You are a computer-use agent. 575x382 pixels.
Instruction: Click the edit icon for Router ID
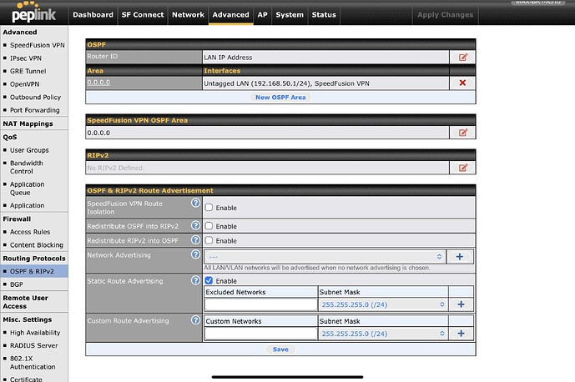(462, 57)
